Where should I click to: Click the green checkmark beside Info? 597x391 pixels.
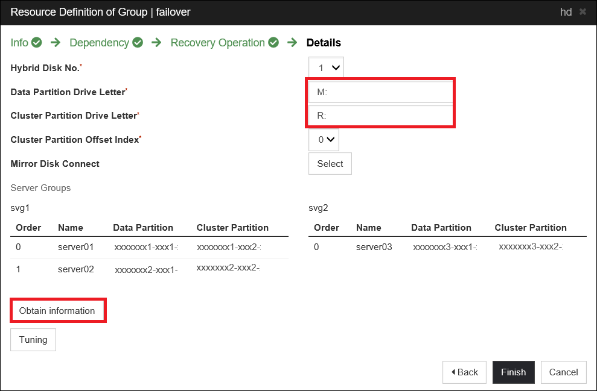(x=36, y=42)
